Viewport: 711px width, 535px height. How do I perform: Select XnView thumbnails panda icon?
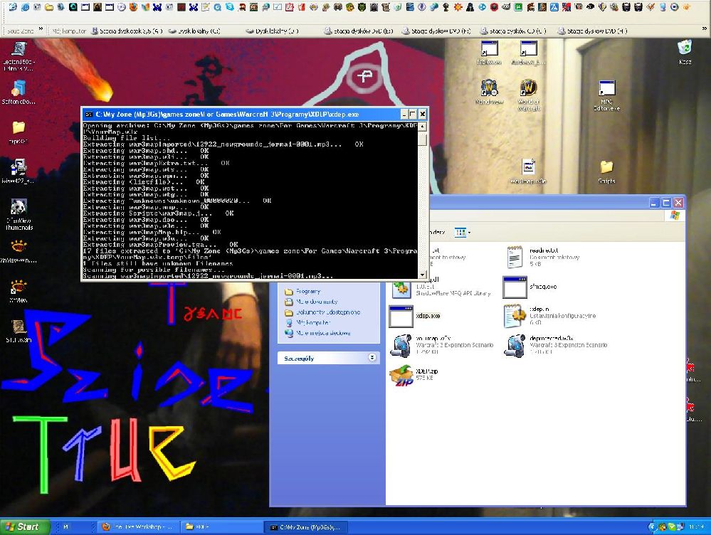tap(19, 214)
